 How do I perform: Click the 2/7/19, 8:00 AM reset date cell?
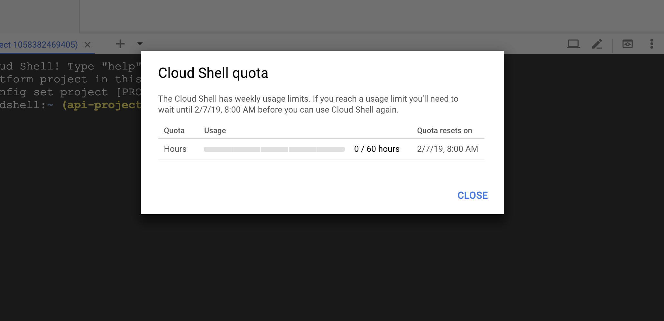click(x=447, y=149)
